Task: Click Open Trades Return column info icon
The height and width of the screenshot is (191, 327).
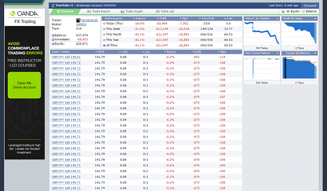Action: [x=165, y=52]
